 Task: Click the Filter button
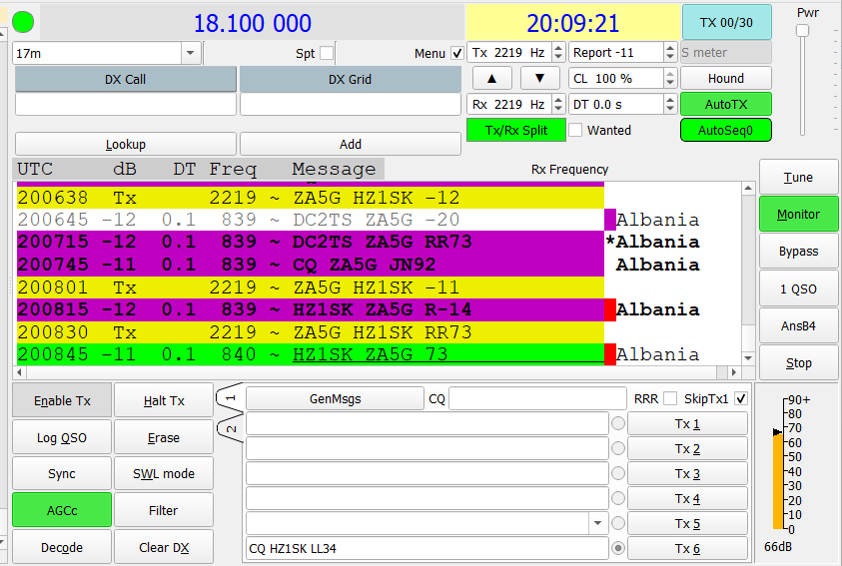point(164,510)
